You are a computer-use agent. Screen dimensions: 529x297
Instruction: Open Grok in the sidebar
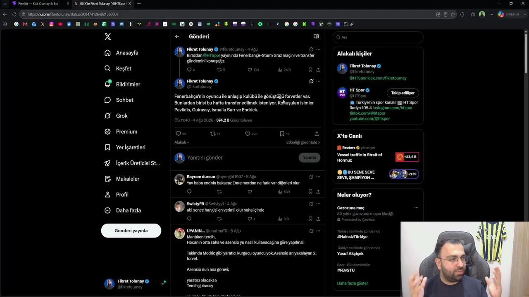click(116, 116)
